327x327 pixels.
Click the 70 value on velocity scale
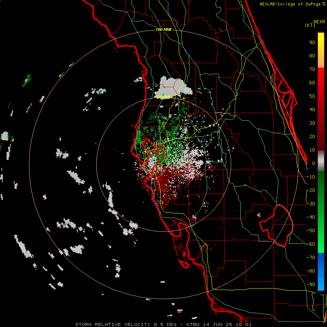pos(312,69)
